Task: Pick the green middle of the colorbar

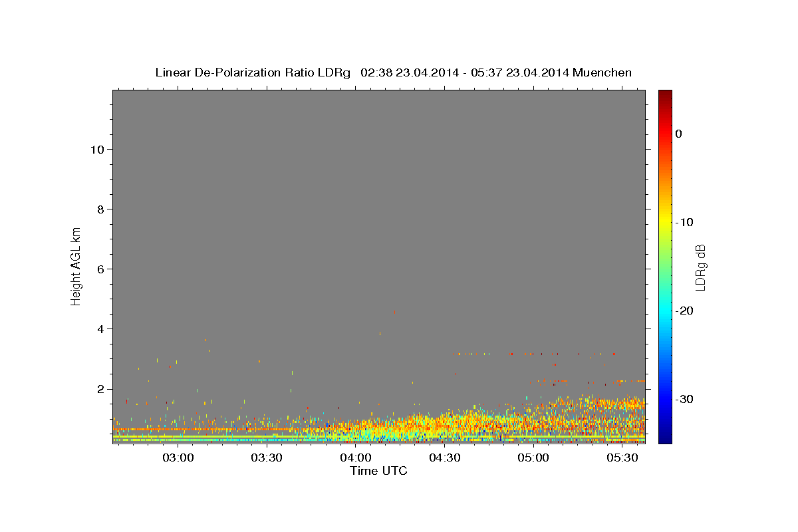Action: click(x=665, y=266)
